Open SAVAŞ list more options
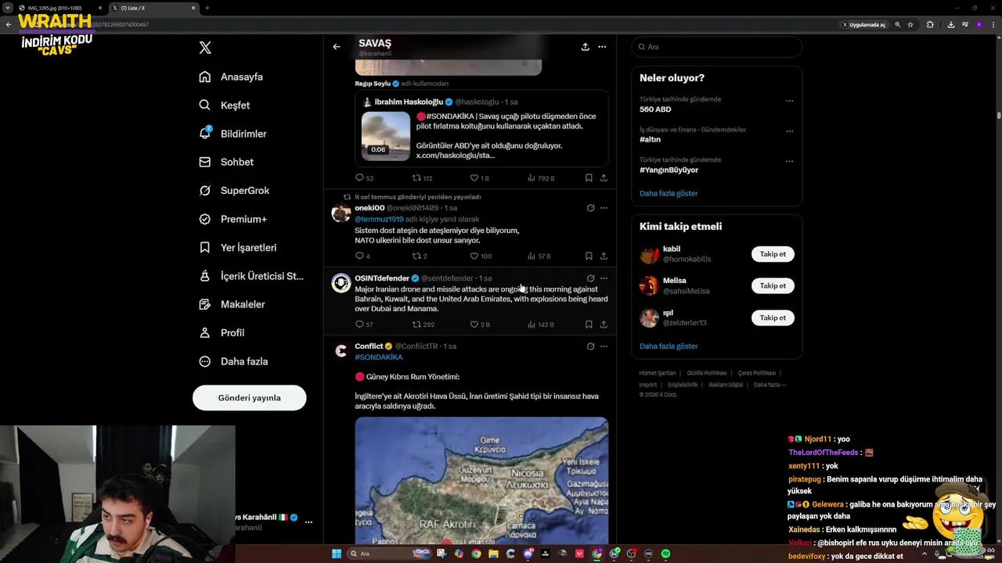 [x=602, y=47]
